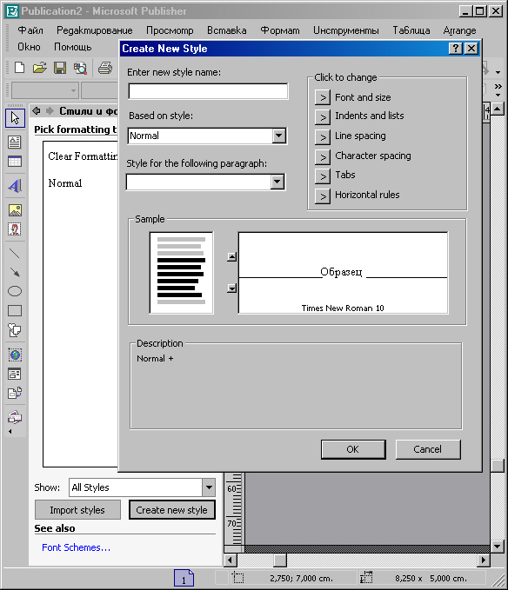Select Clear Formatting in the style list
Image resolution: width=508 pixels, height=590 pixels.
(83, 156)
